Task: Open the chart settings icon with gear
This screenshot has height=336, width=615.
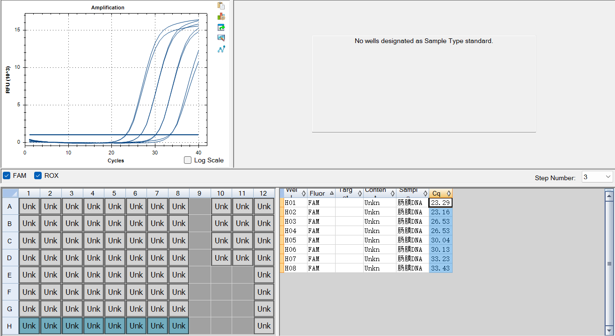Action: point(221,16)
